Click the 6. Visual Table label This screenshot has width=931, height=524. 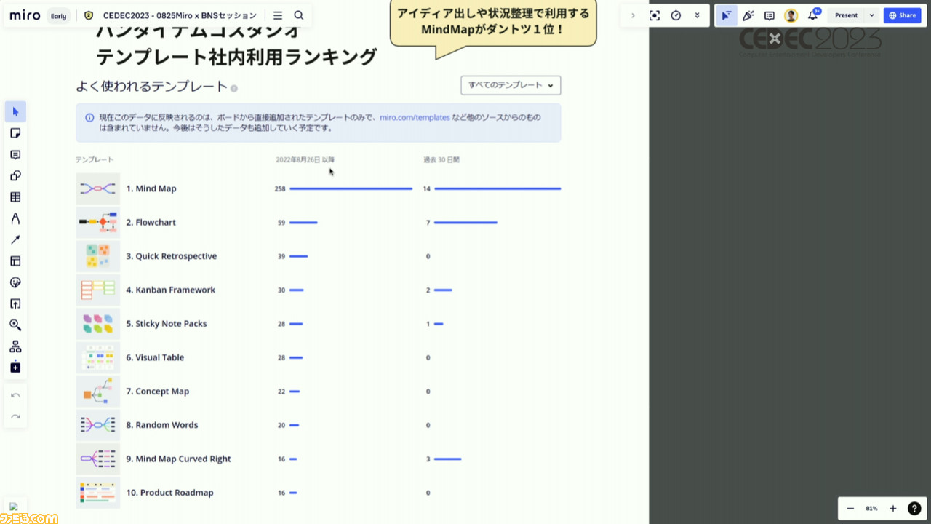(155, 357)
